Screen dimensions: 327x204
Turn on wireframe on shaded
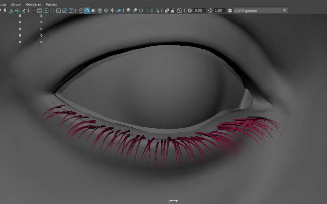100,11
